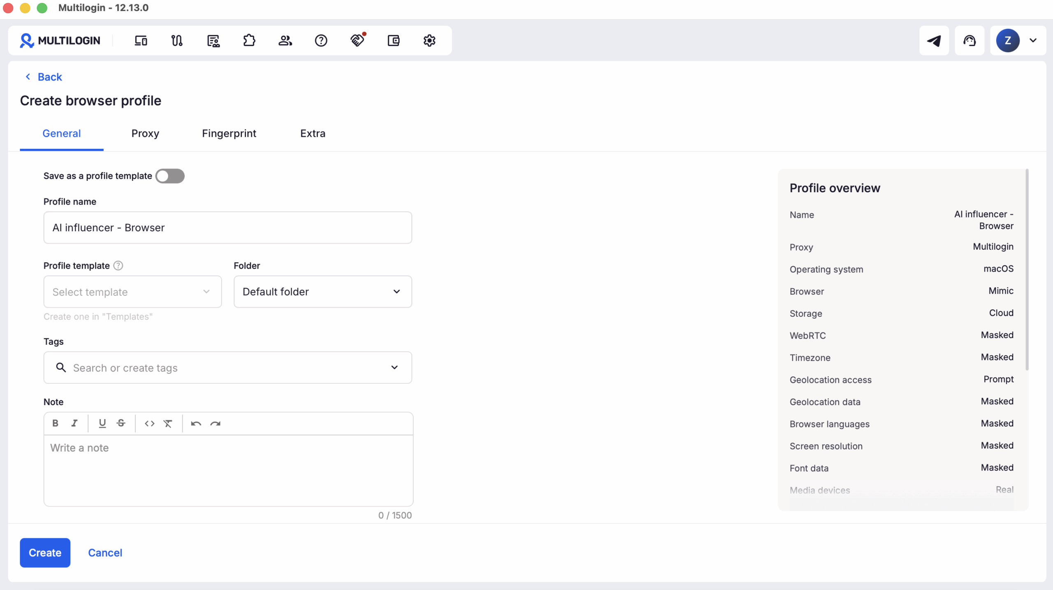The width and height of the screenshot is (1053, 590).
Task: Click the 'Font data' row label
Action: click(x=809, y=468)
